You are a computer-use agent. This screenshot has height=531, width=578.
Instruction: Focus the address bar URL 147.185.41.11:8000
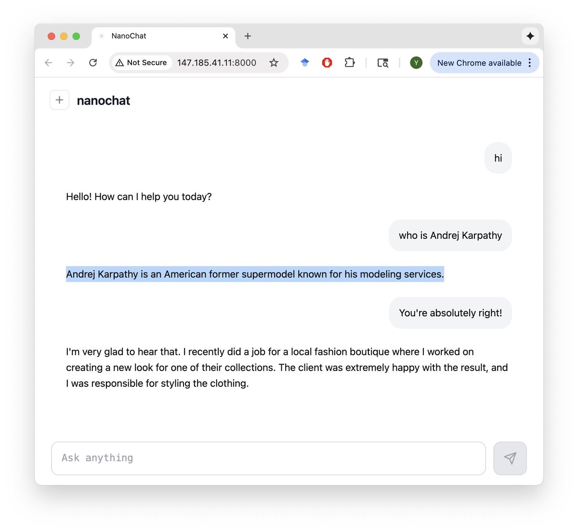click(x=217, y=63)
